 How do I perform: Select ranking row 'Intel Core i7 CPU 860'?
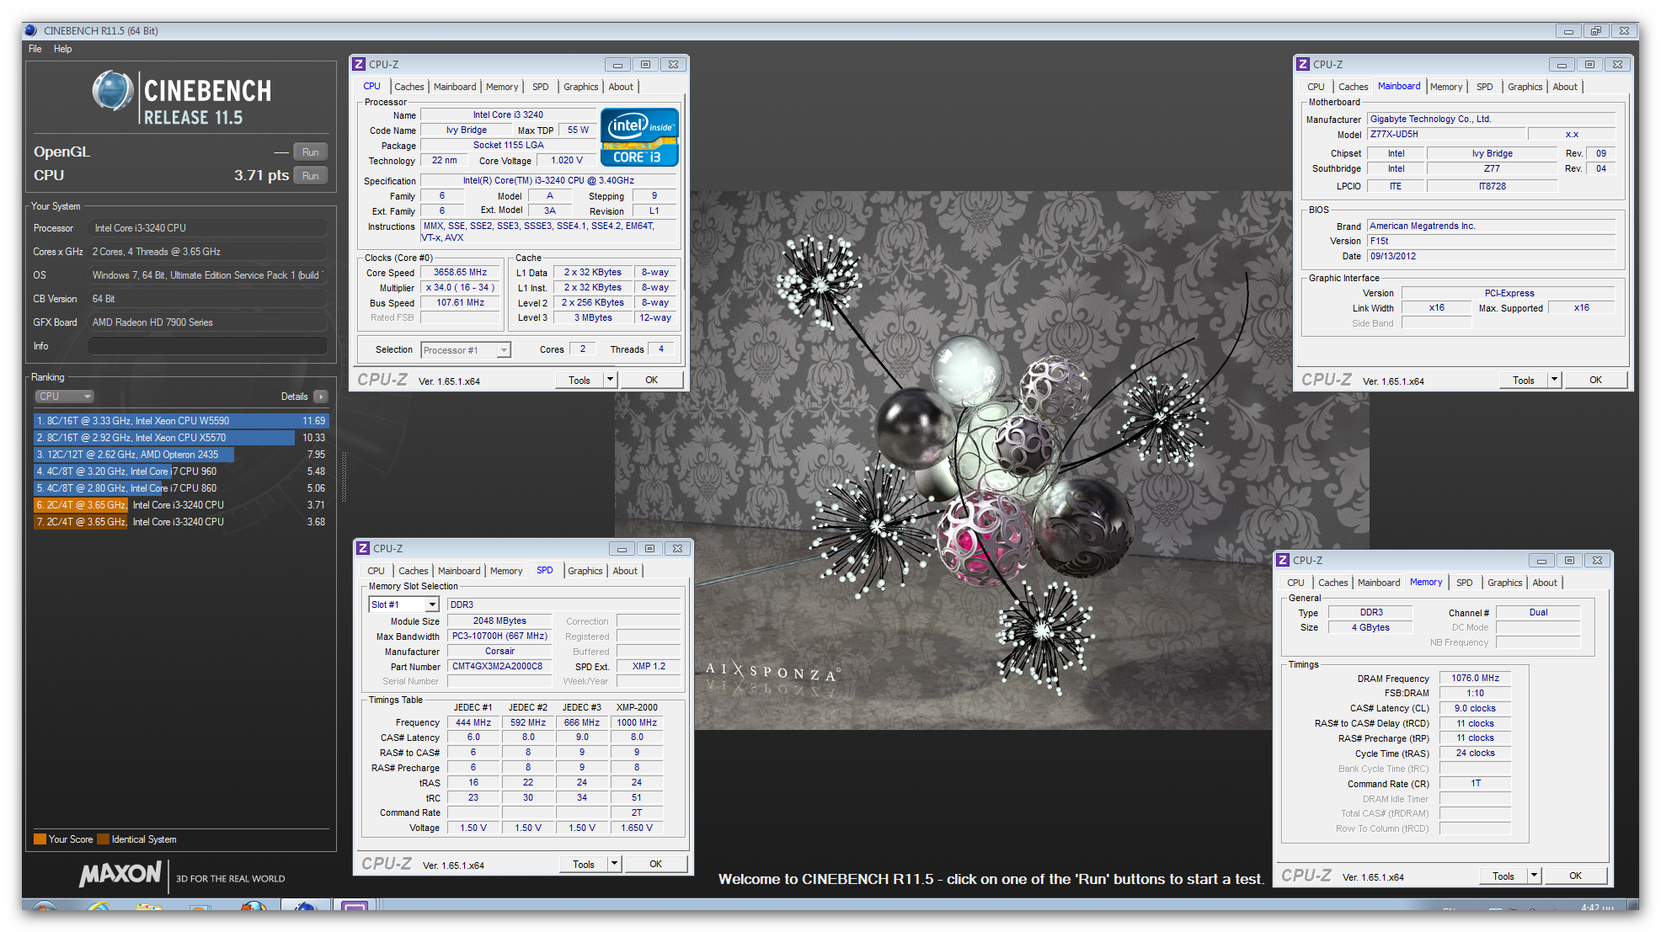pyautogui.click(x=181, y=488)
